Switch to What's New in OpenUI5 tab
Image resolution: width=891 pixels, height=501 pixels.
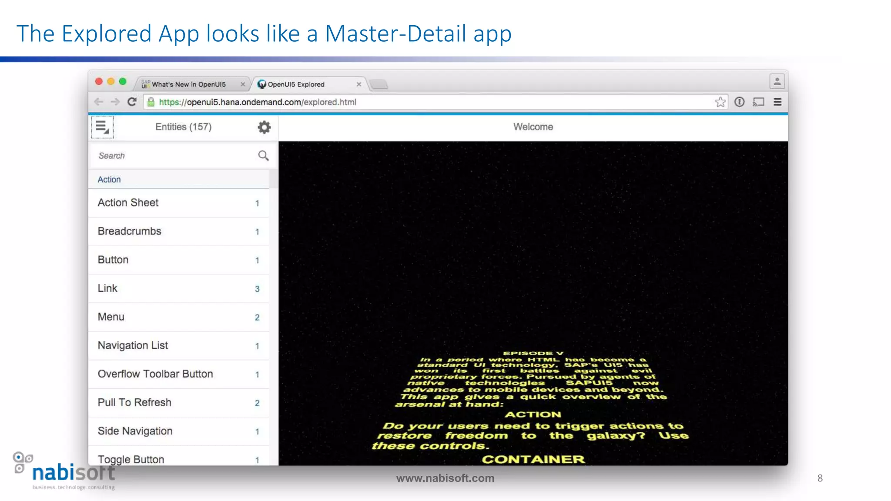pos(188,84)
